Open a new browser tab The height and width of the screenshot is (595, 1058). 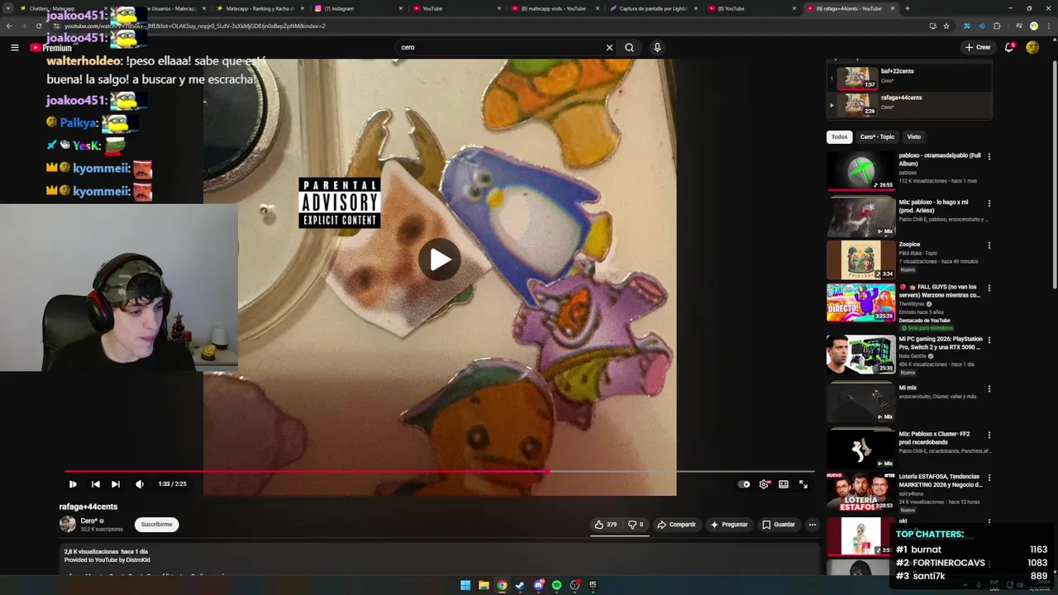[x=907, y=8]
